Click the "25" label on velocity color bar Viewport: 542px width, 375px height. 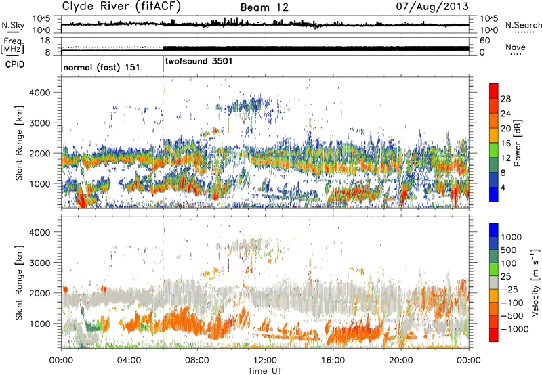[x=506, y=277]
